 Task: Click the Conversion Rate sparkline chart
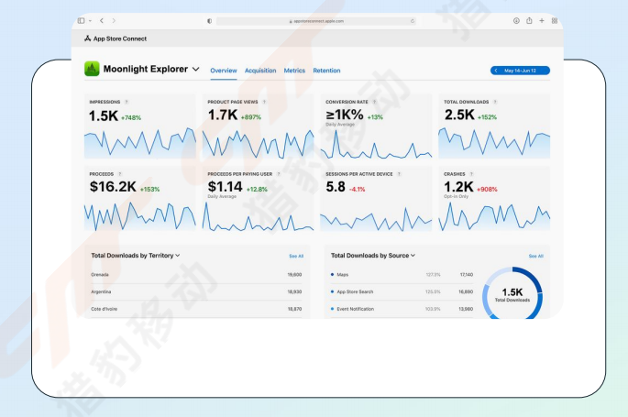(x=376, y=145)
